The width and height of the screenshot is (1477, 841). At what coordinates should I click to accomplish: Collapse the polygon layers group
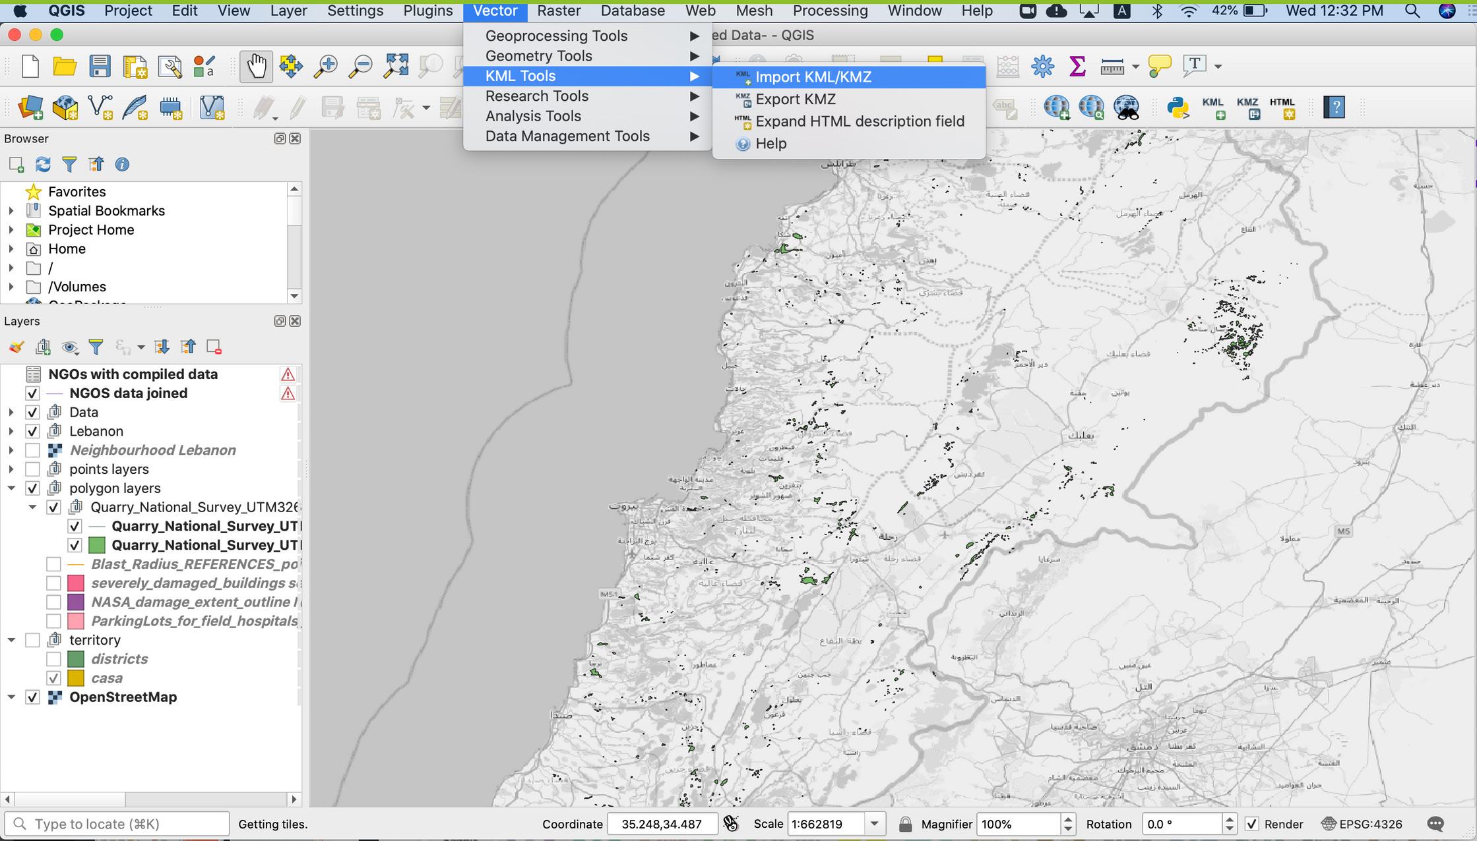11,488
